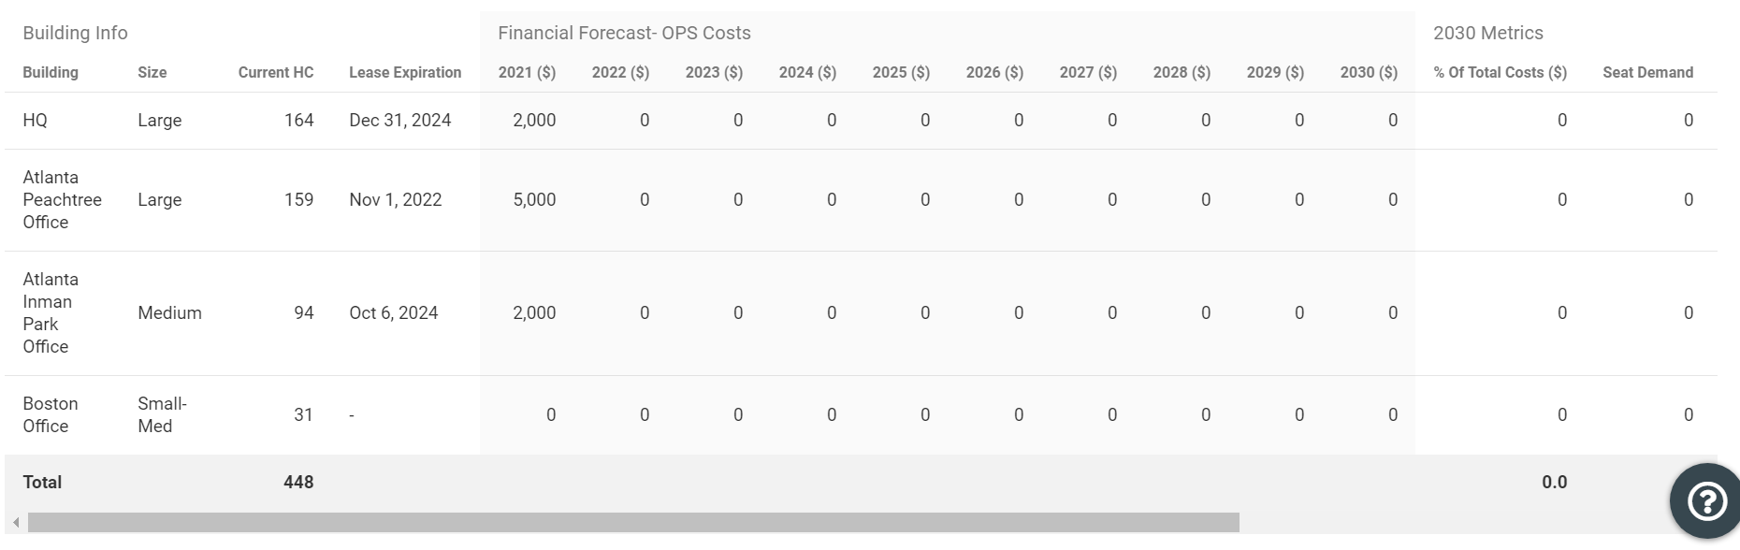Click the Financial Forecast- OPS Costs heading

coord(624,33)
